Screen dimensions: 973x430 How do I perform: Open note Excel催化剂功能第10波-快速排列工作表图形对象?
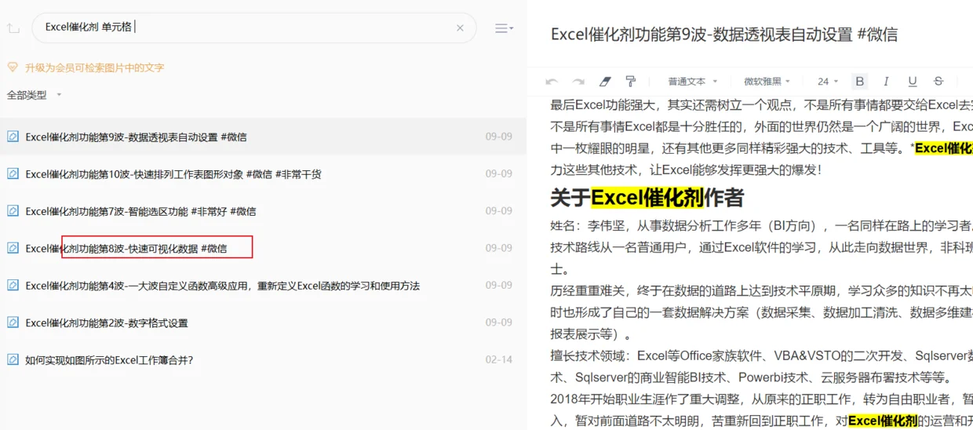263,174
